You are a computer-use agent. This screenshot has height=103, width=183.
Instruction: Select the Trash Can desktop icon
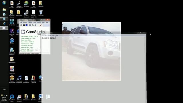tap(41, 13)
